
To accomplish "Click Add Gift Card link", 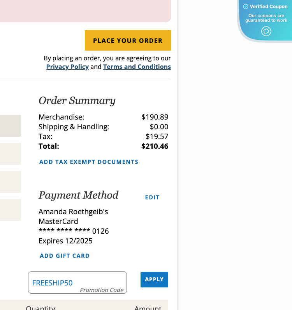I will (x=65, y=256).
